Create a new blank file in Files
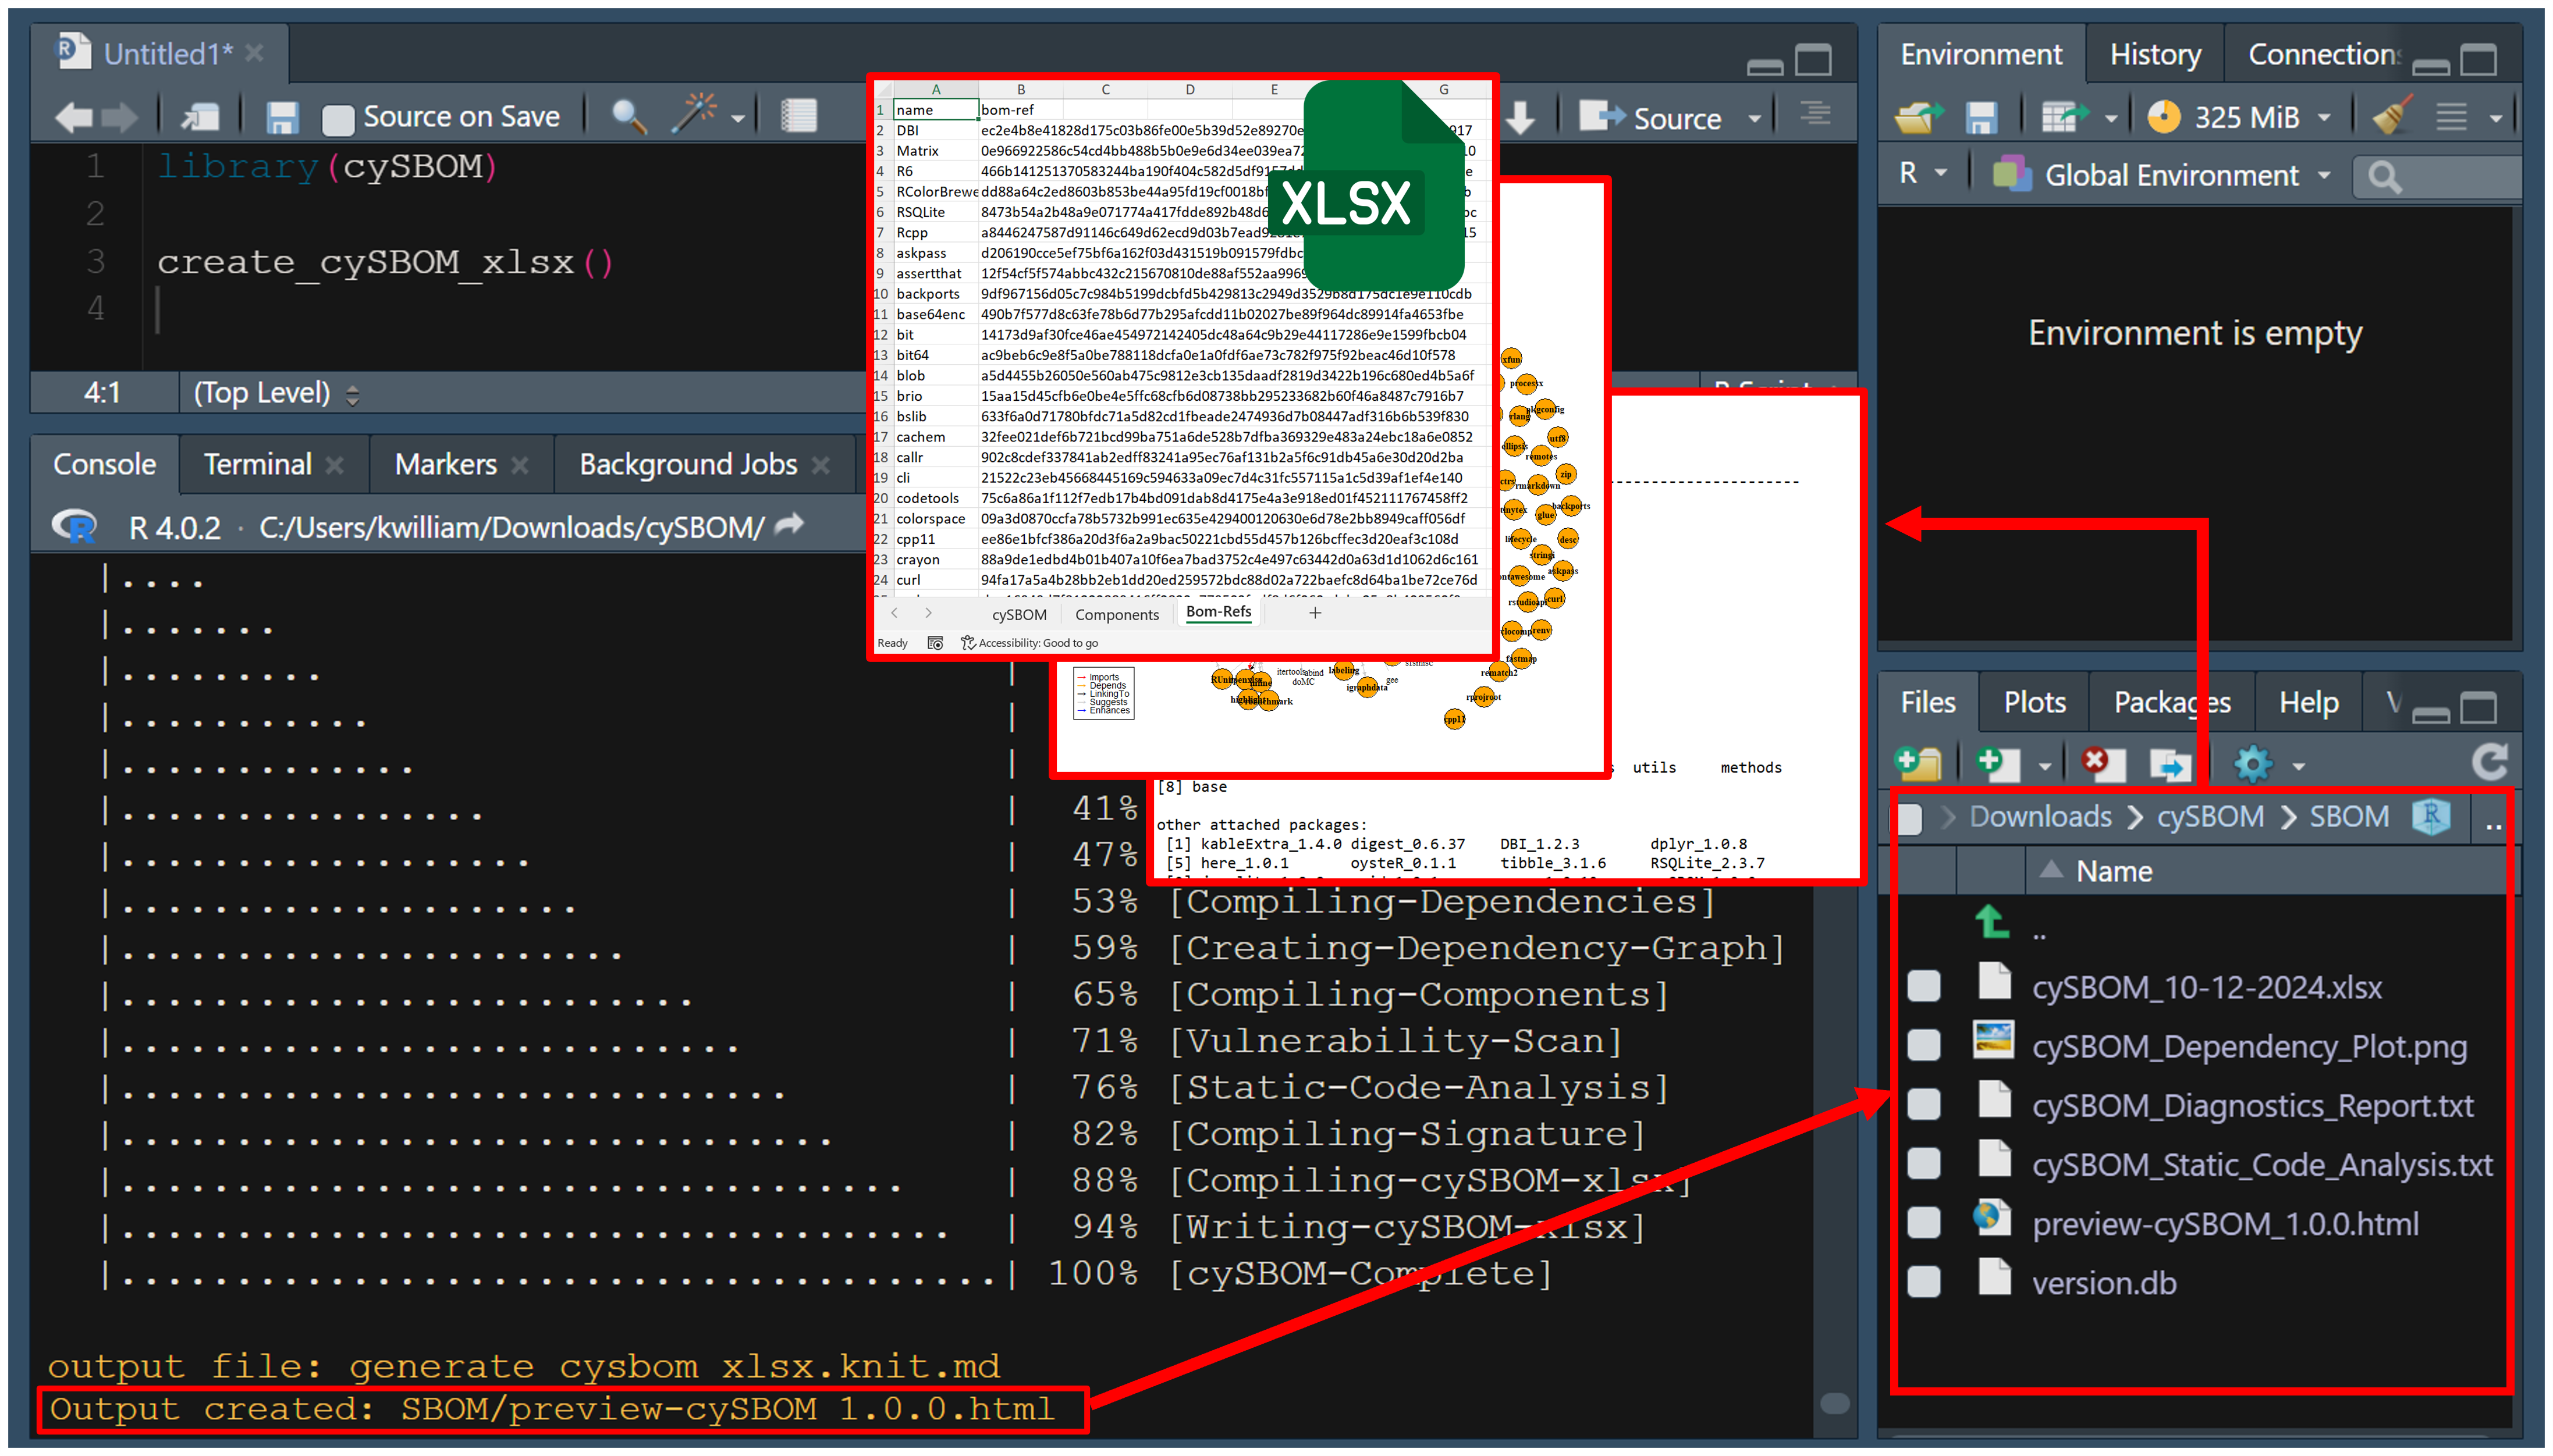 tap(1999, 764)
